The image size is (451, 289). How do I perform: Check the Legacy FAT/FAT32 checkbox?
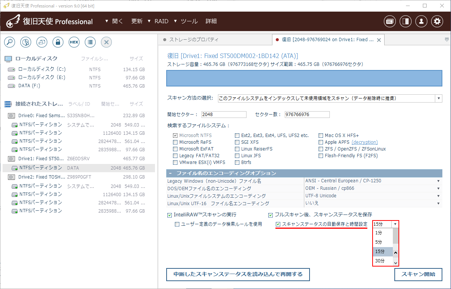pyautogui.click(x=175, y=156)
